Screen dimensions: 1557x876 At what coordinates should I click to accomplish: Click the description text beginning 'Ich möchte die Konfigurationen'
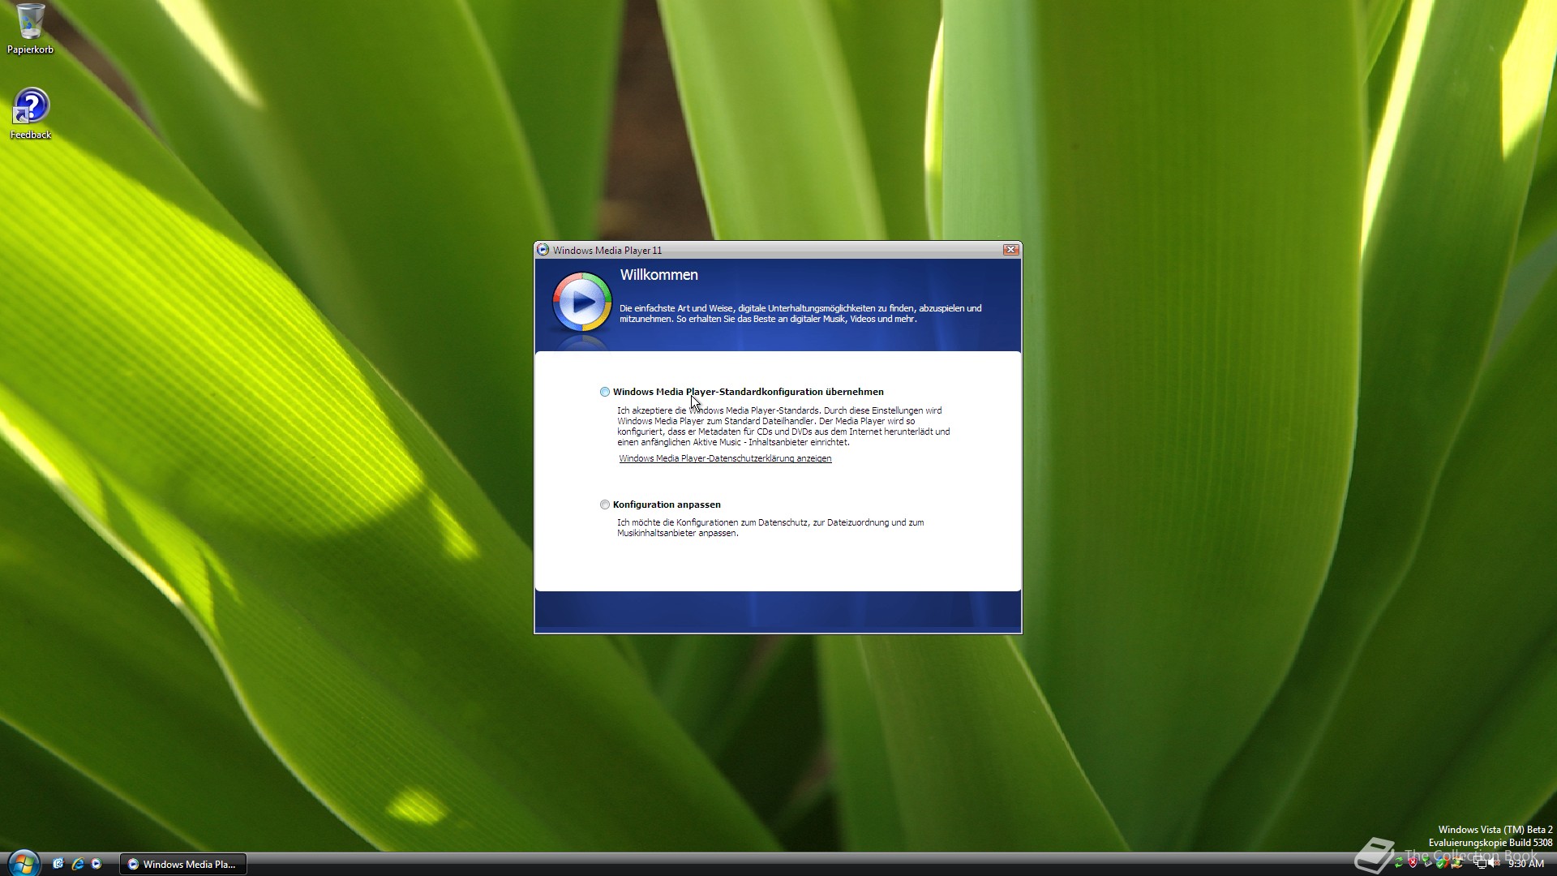pos(770,528)
